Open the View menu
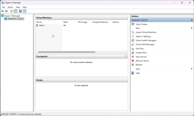This screenshot has height=116, width=194. pos(18,7)
